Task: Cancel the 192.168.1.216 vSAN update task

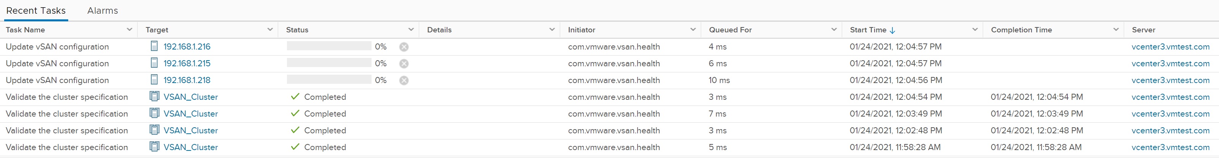Action: 404,47
